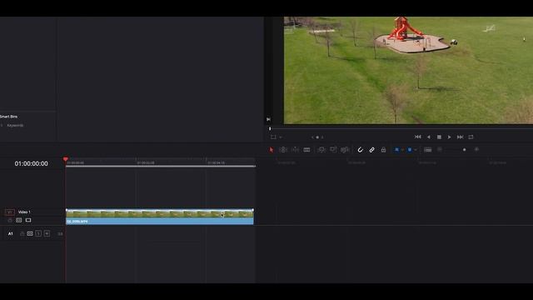The image size is (533, 300).
Task: Go to previous keyframe arrow under viewer
Action: [312, 137]
